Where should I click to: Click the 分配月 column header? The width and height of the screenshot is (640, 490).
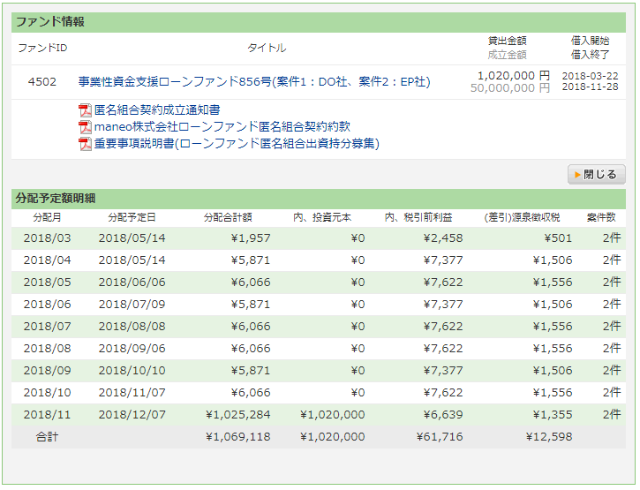tap(47, 217)
